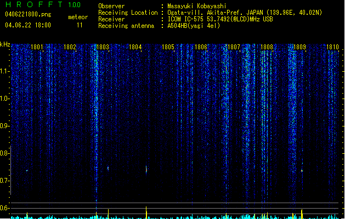Viewport: 345px width, 219px height.
Task: Select observer name Masayuki Kobayashi
Action: (197, 6)
